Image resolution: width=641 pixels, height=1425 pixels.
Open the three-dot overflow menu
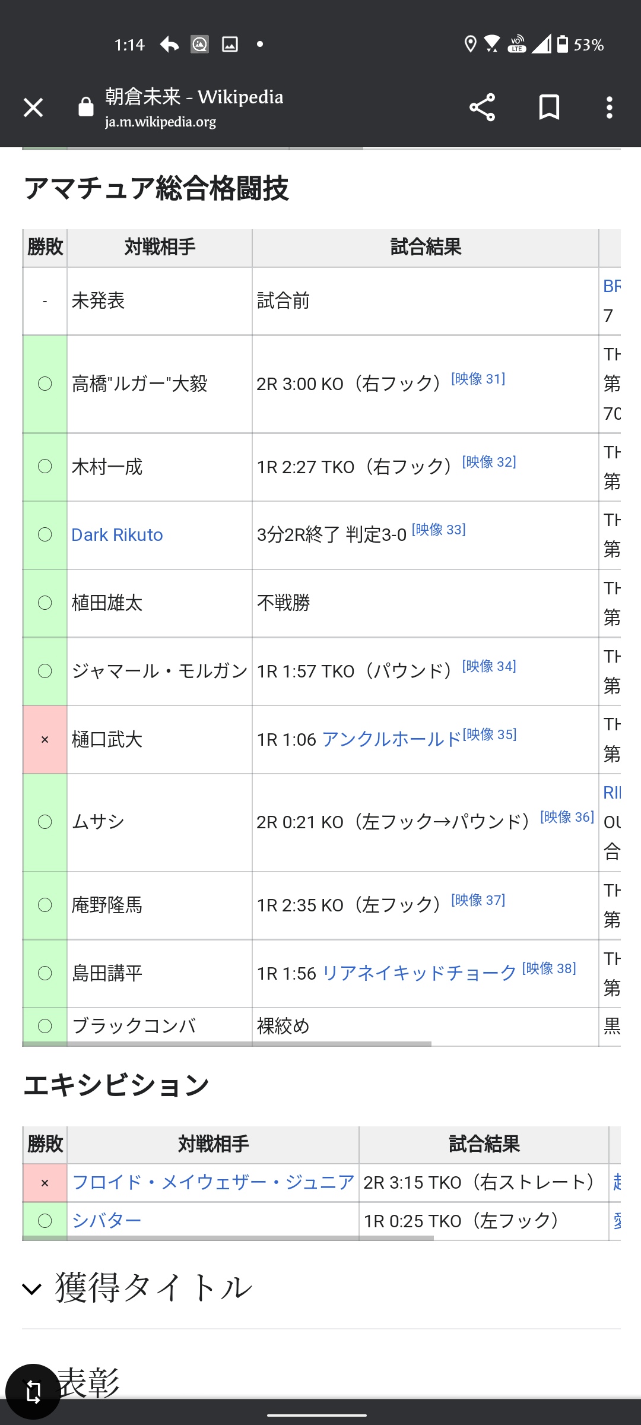pyautogui.click(x=609, y=107)
